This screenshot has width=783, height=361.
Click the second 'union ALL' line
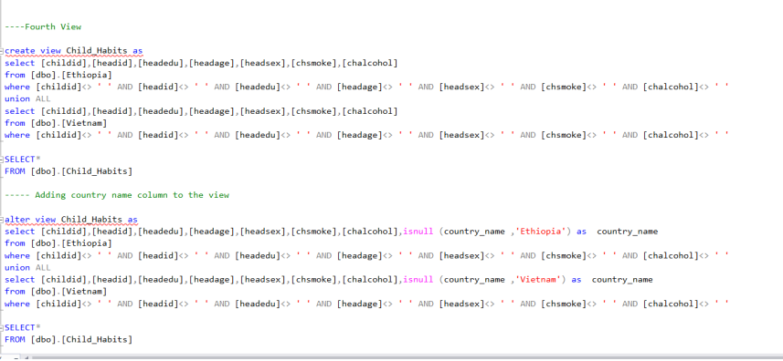[27, 268]
